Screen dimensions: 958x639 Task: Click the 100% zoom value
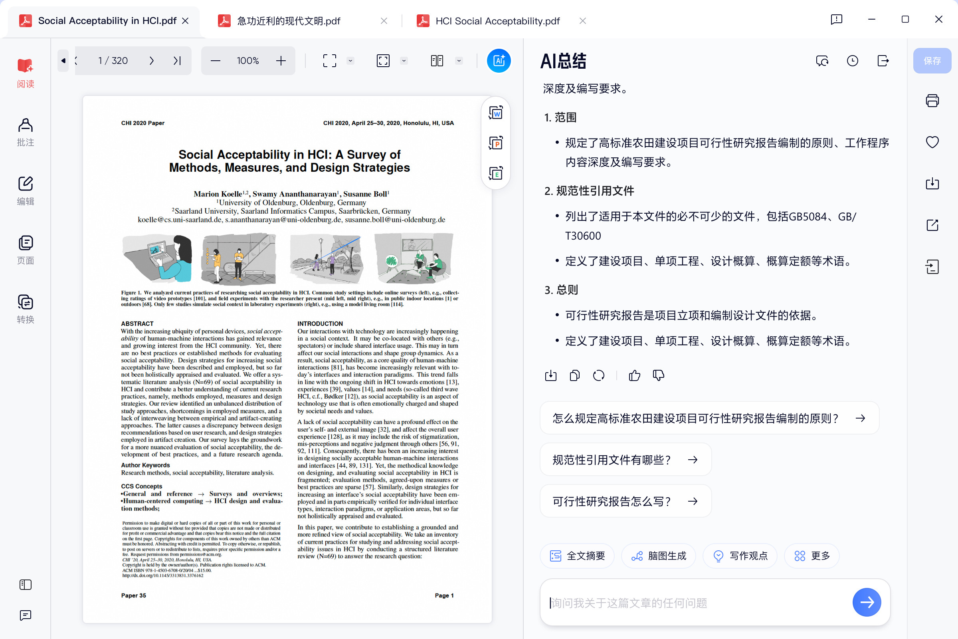click(248, 61)
